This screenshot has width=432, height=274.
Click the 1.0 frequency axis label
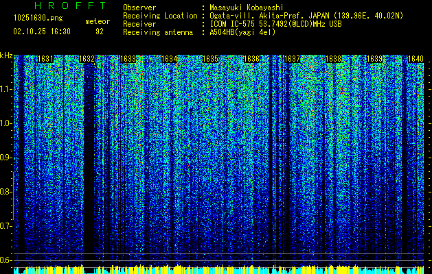click(x=5, y=123)
